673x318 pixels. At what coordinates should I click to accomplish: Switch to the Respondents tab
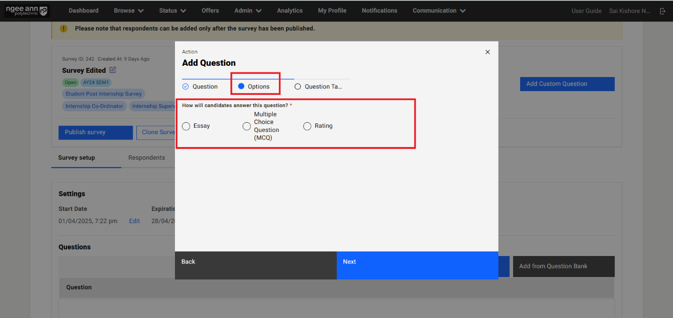pos(146,158)
